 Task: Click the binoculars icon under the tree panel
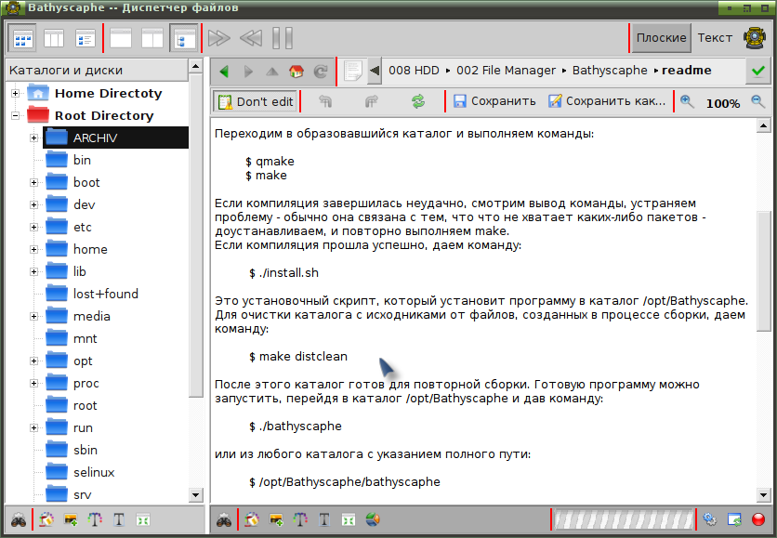(x=19, y=520)
